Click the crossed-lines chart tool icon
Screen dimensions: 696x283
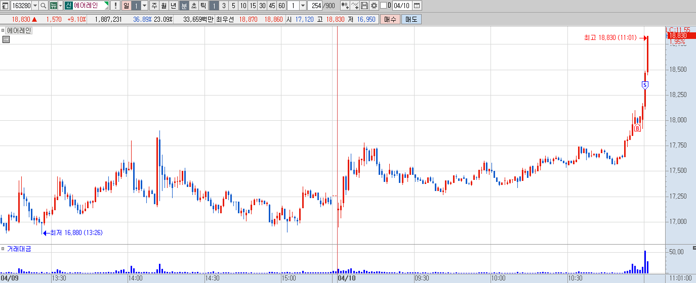tap(354, 6)
